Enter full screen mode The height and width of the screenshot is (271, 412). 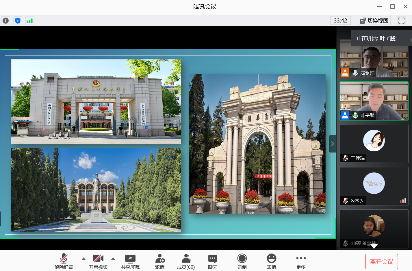(x=401, y=20)
